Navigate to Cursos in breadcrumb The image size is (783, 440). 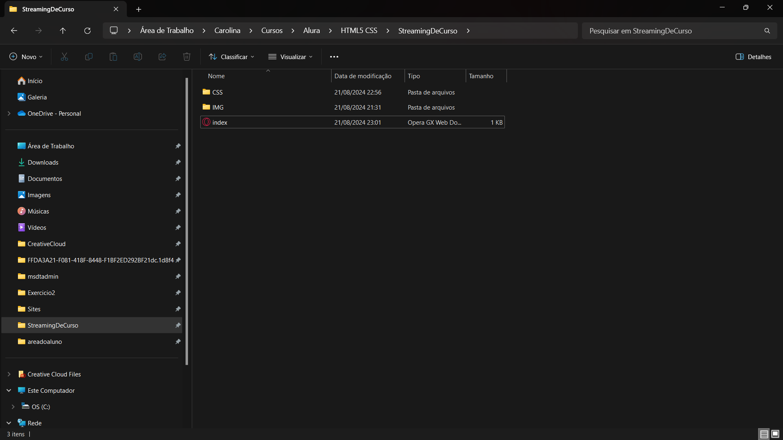click(x=272, y=31)
